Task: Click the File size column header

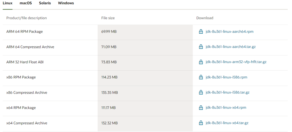Action: (x=108, y=18)
